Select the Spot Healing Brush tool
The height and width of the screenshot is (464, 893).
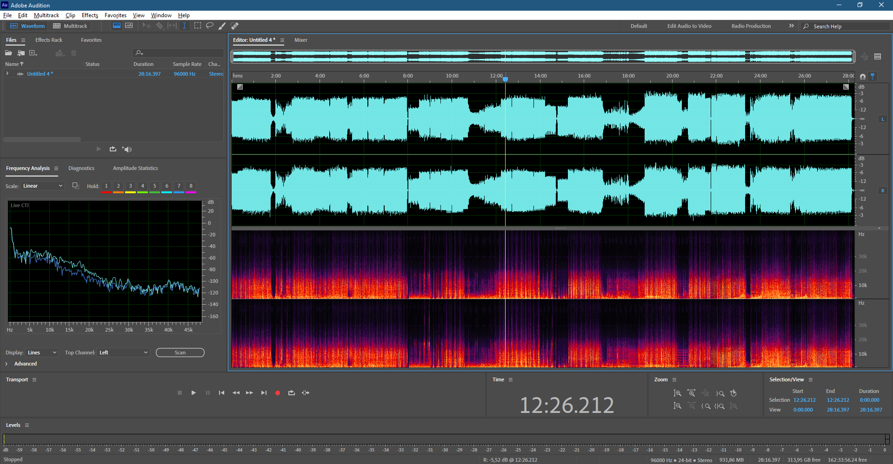(235, 26)
